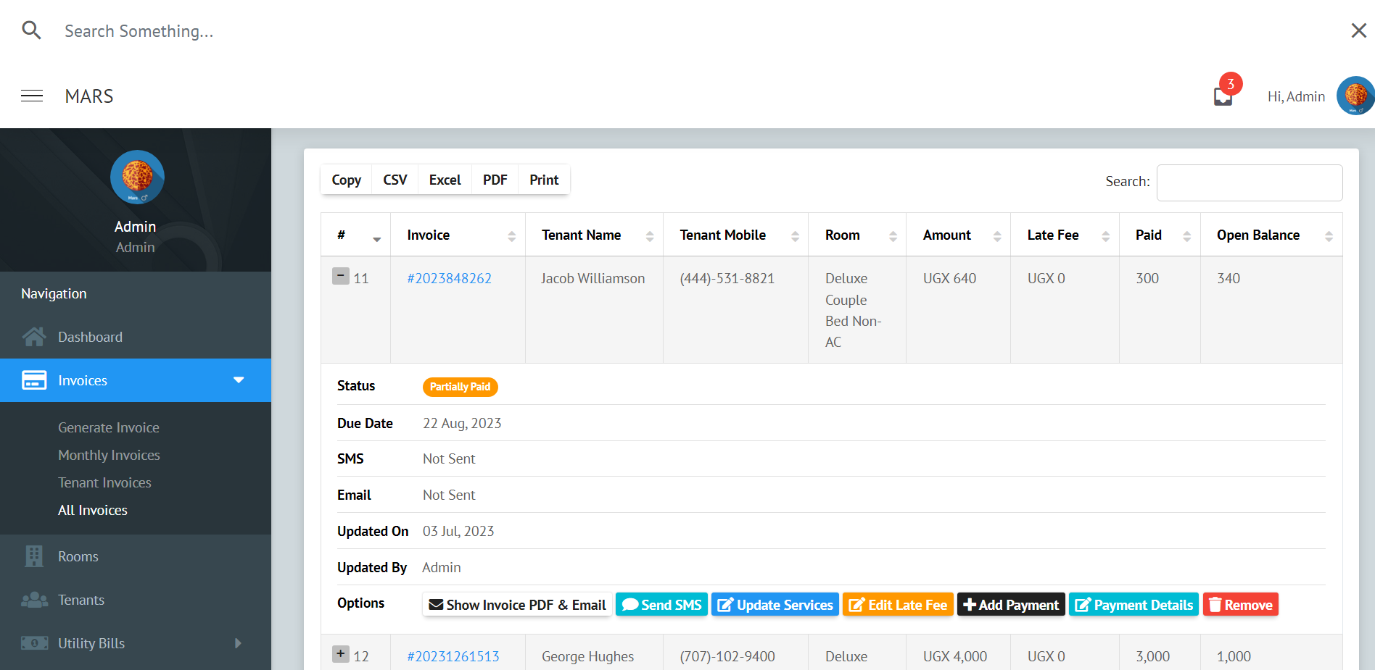The image size is (1375, 670).
Task: Click mobile number (444)-531-8821
Action: [727, 278]
